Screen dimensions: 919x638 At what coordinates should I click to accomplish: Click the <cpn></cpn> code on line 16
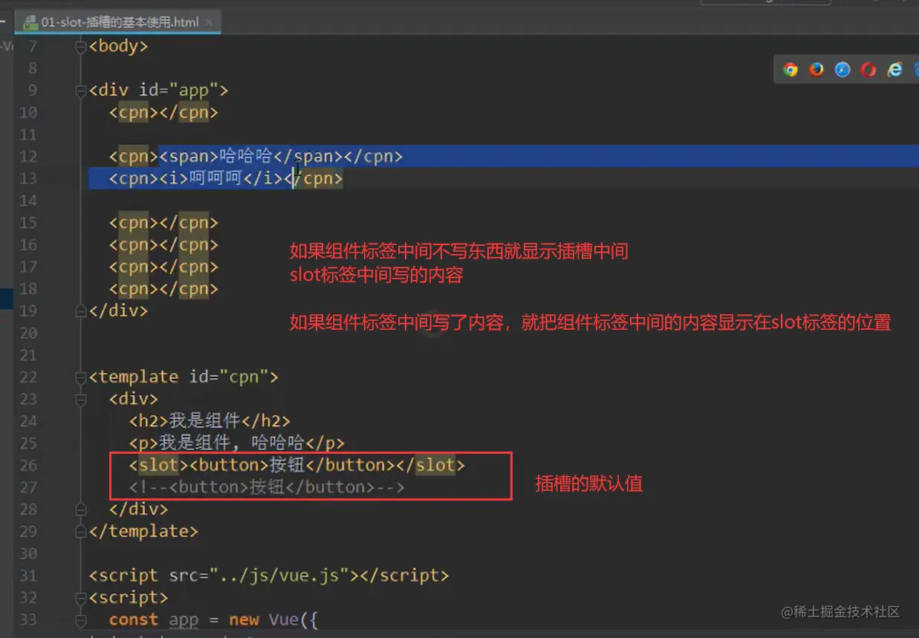[163, 245]
